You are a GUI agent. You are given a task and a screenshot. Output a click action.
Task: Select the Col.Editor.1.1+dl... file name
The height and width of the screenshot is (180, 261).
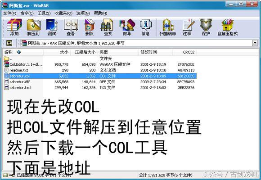pyautogui.click(x=26, y=64)
